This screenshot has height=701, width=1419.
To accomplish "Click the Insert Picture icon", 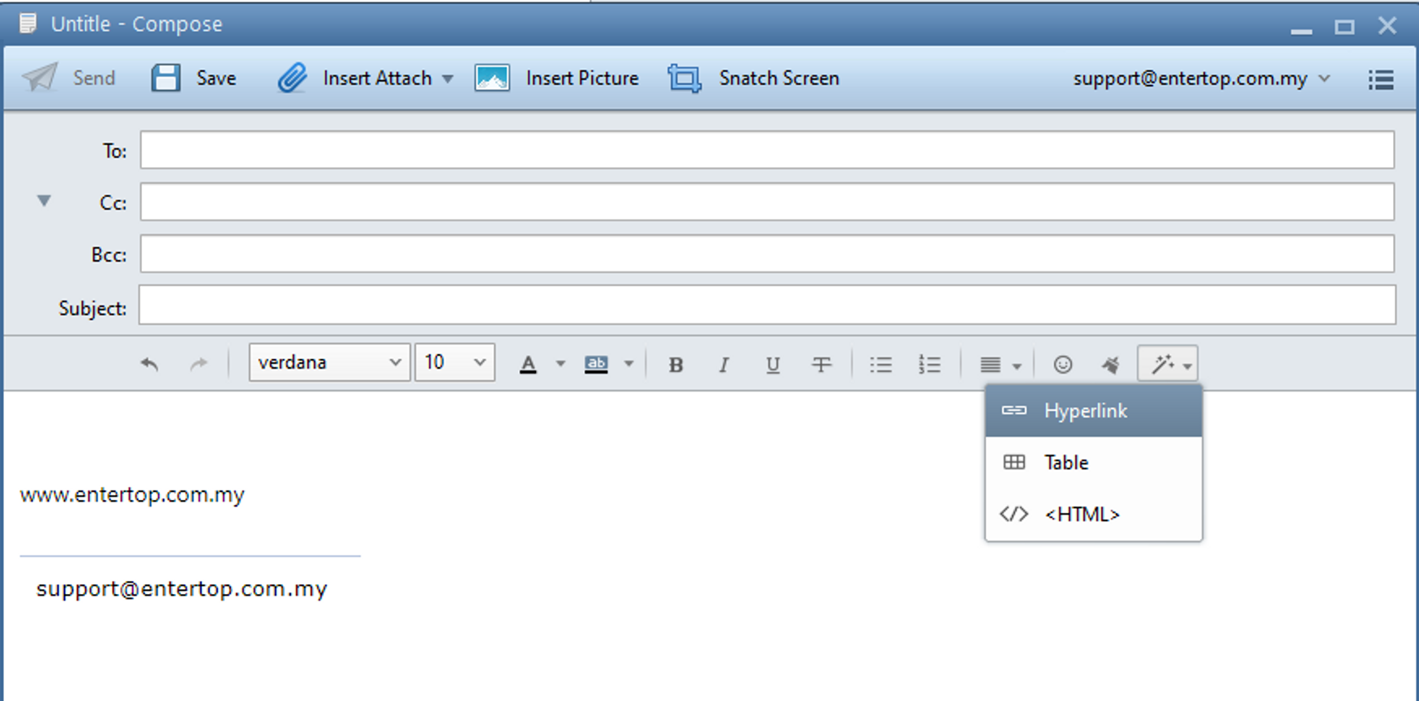I will click(x=492, y=78).
